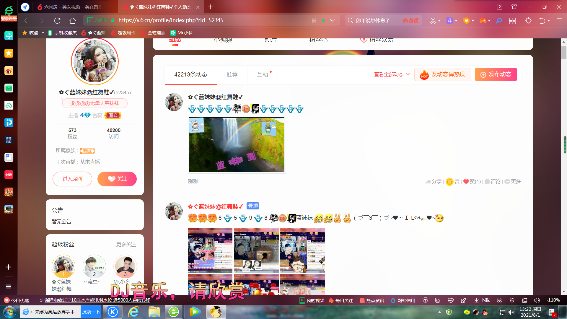Open the game controller icon in toolbar
This screenshot has width=567, height=319.
point(483,21)
